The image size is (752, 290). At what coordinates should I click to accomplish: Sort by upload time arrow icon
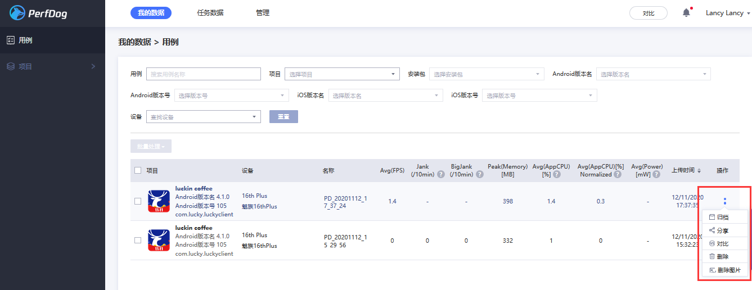pyautogui.click(x=699, y=171)
